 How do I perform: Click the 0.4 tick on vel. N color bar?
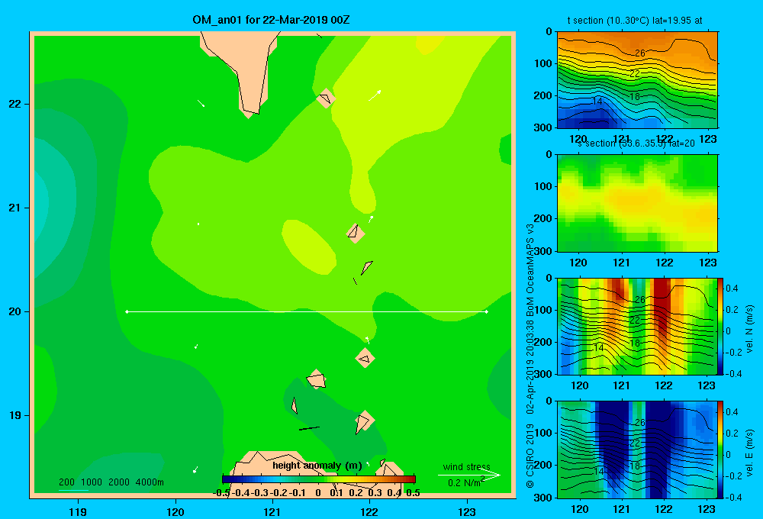pos(732,289)
